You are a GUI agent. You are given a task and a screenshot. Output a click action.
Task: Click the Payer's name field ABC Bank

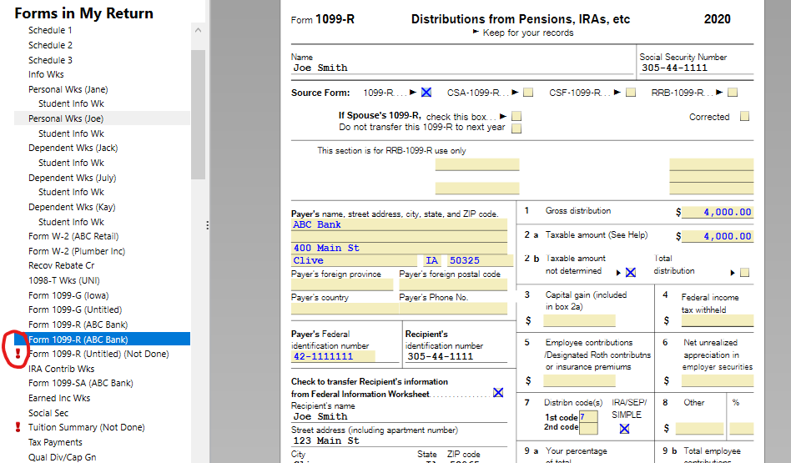(399, 225)
